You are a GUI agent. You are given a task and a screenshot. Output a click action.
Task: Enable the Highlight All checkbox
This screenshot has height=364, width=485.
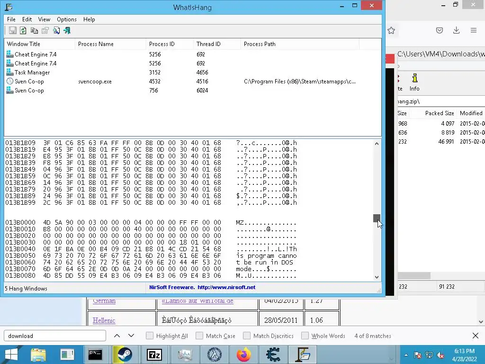149,336
